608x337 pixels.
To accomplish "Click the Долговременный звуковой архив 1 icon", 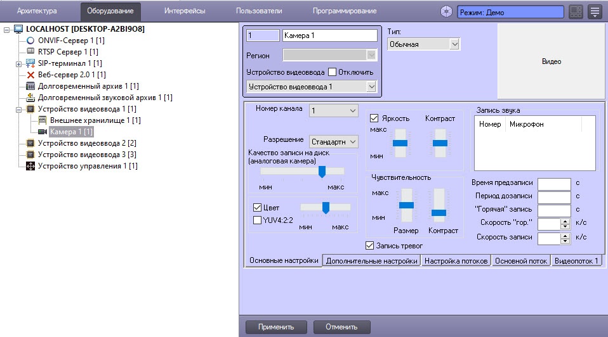I will point(30,98).
